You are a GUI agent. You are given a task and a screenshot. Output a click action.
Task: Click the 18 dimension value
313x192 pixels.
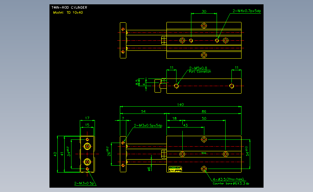(174, 118)
